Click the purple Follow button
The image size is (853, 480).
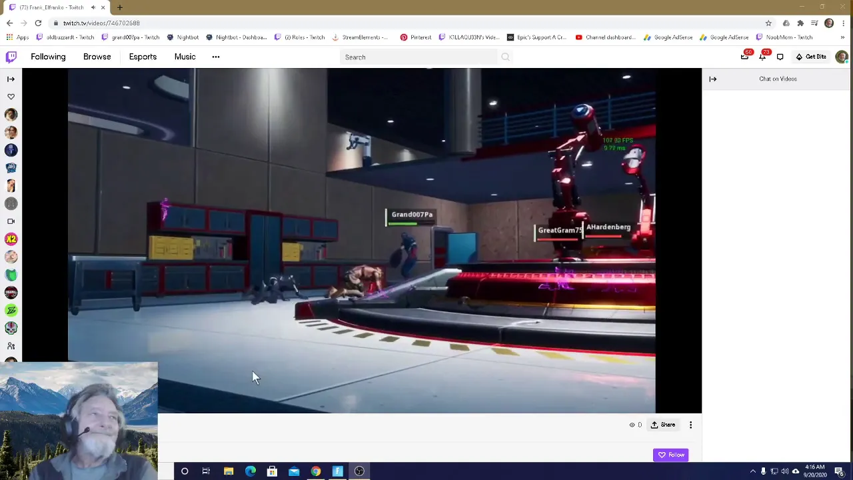671,455
